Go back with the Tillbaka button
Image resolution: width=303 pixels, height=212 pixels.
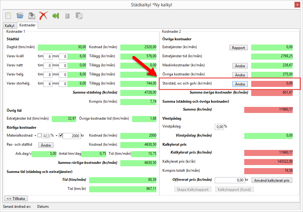click(16, 199)
